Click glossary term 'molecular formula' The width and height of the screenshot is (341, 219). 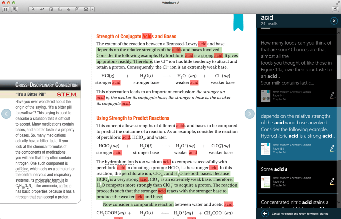coord(50,180)
